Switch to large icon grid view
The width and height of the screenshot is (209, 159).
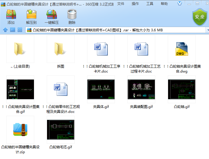(20, 30)
